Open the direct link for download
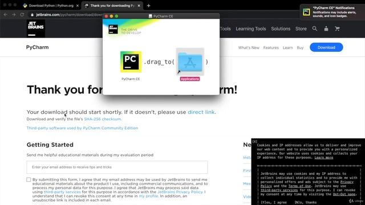The image size is (365, 205). 201,112
